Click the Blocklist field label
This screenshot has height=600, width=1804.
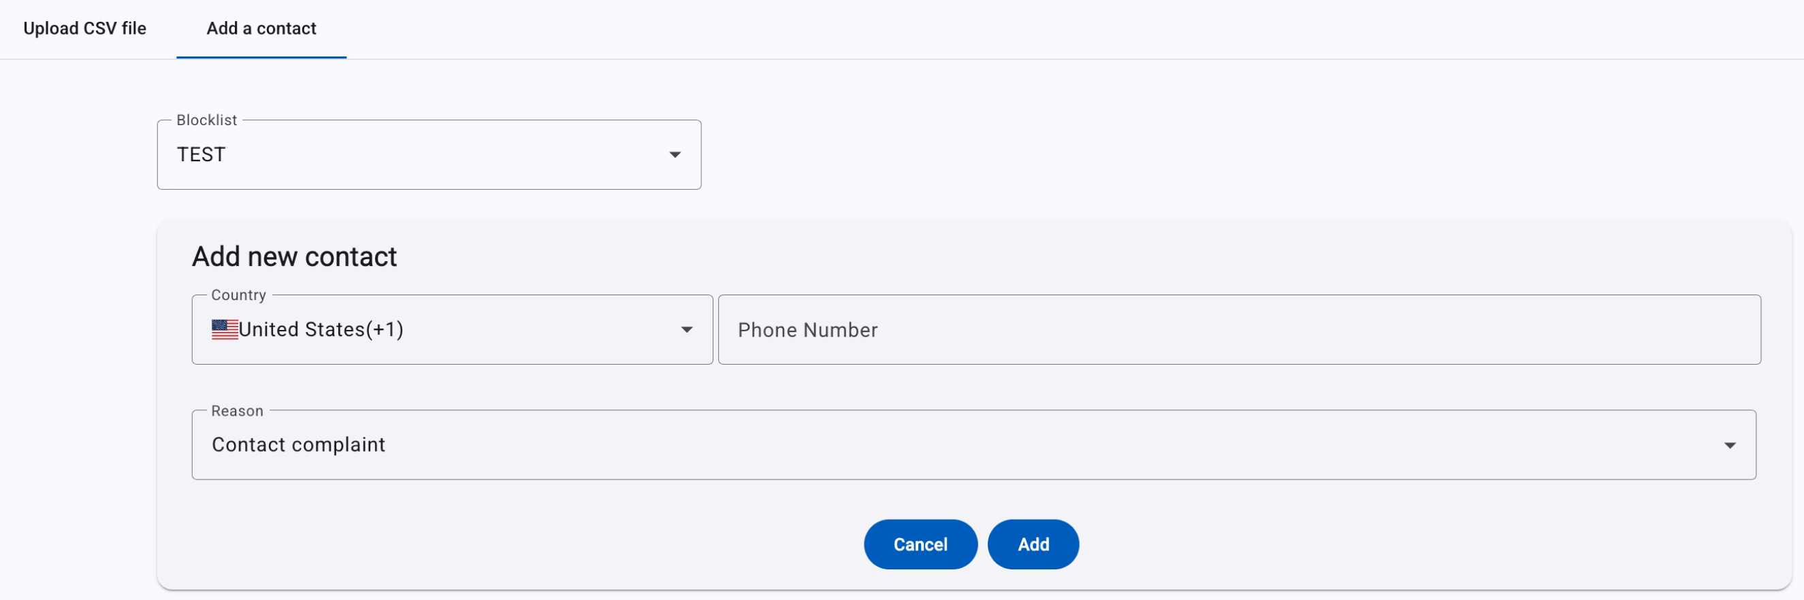206,120
